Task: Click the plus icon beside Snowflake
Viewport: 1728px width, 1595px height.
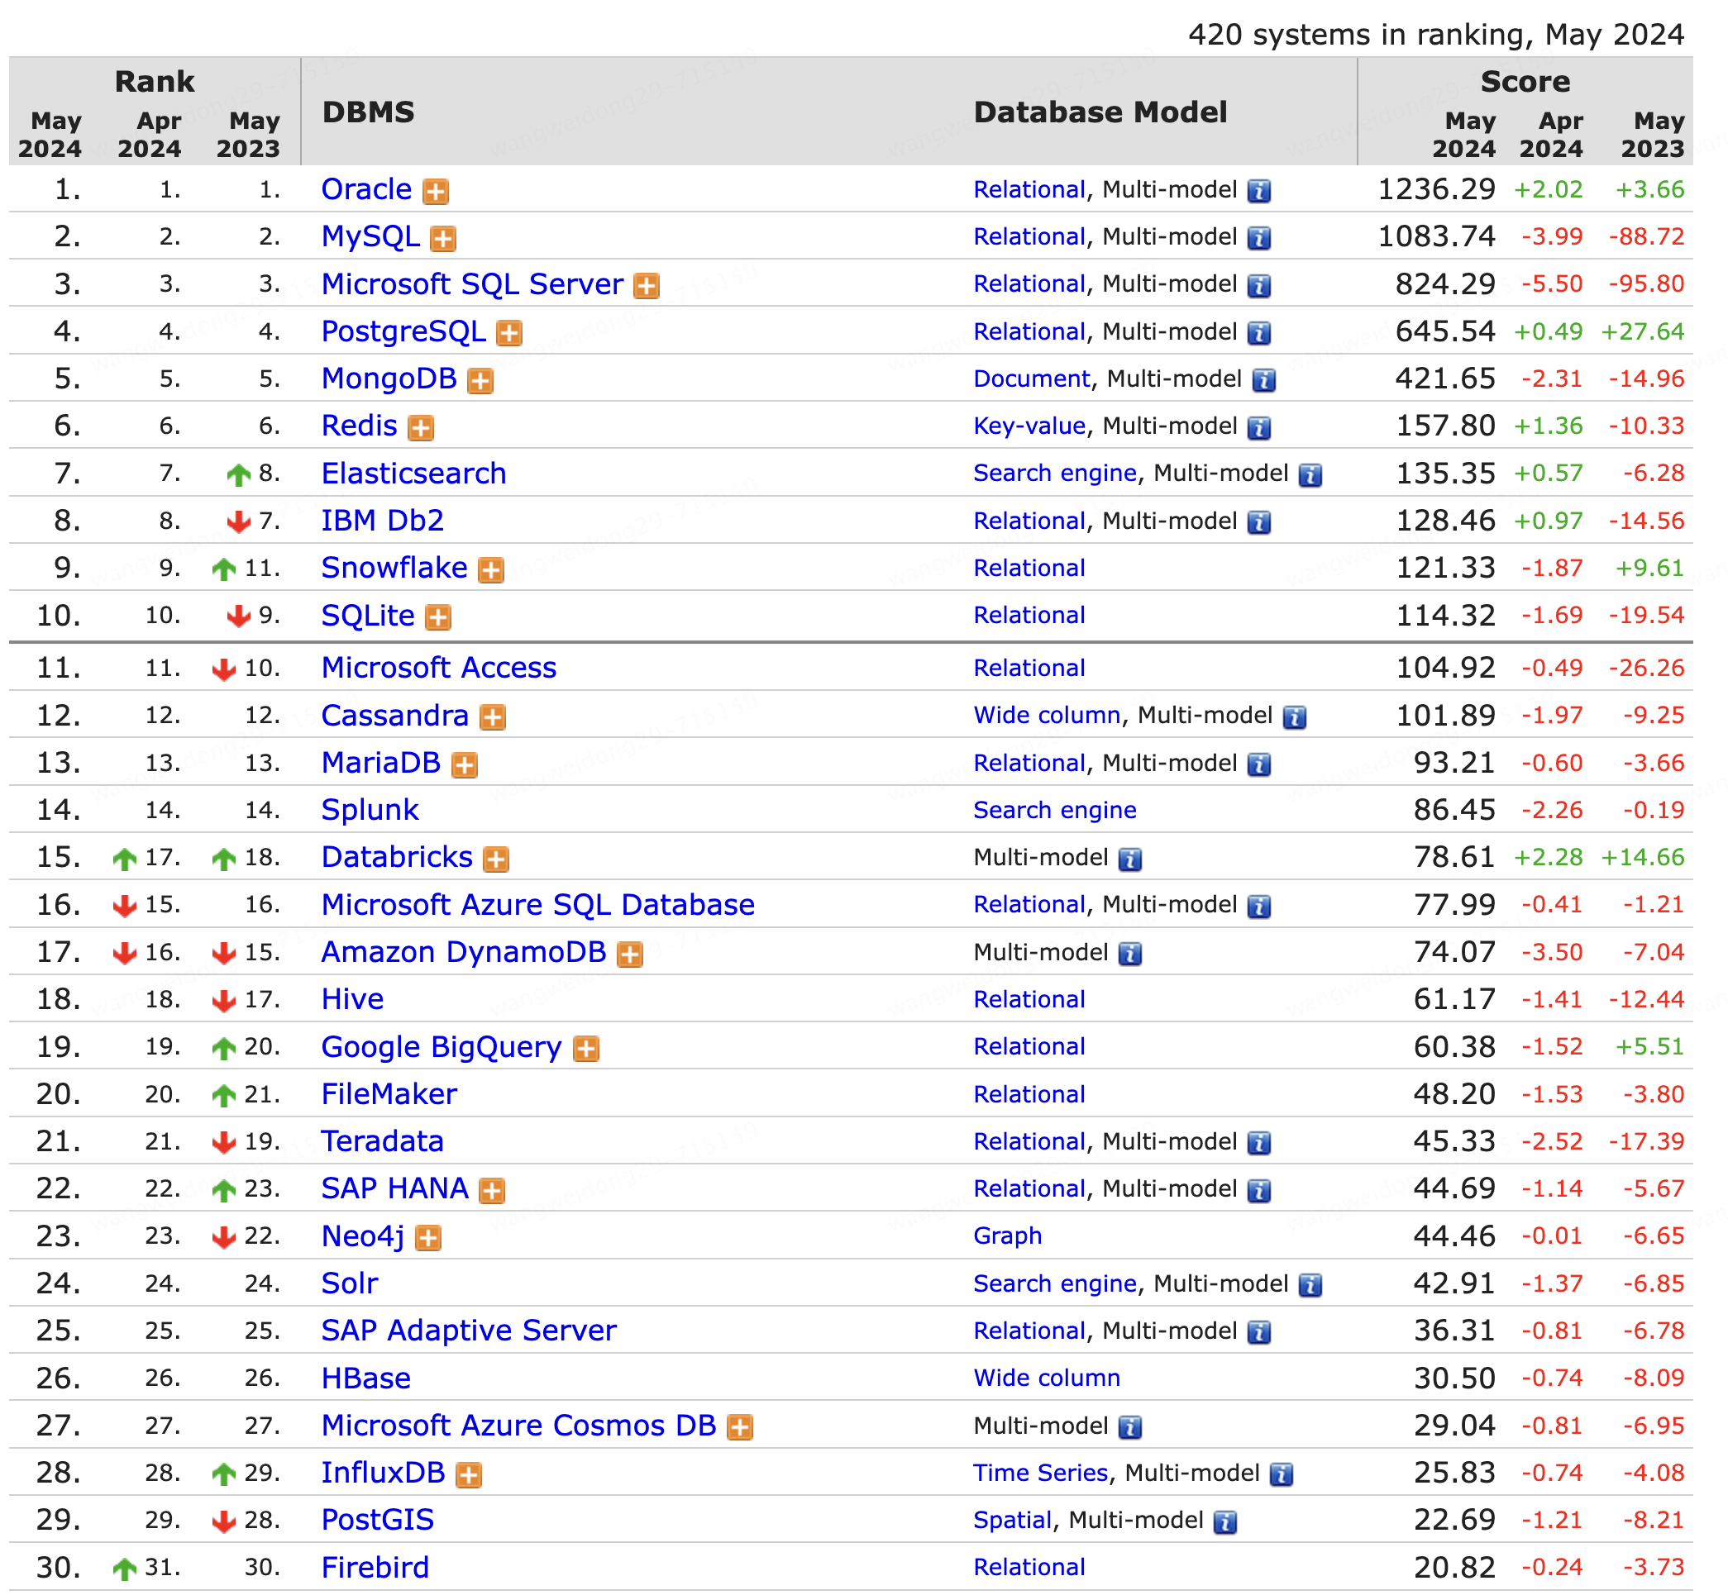Action: [x=491, y=569]
